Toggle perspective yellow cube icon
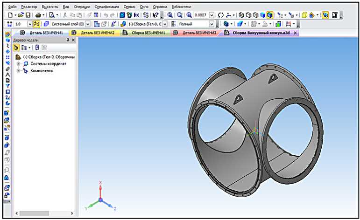Image resolution: width=360 pixels, height=220 pixels. [x=304, y=15]
